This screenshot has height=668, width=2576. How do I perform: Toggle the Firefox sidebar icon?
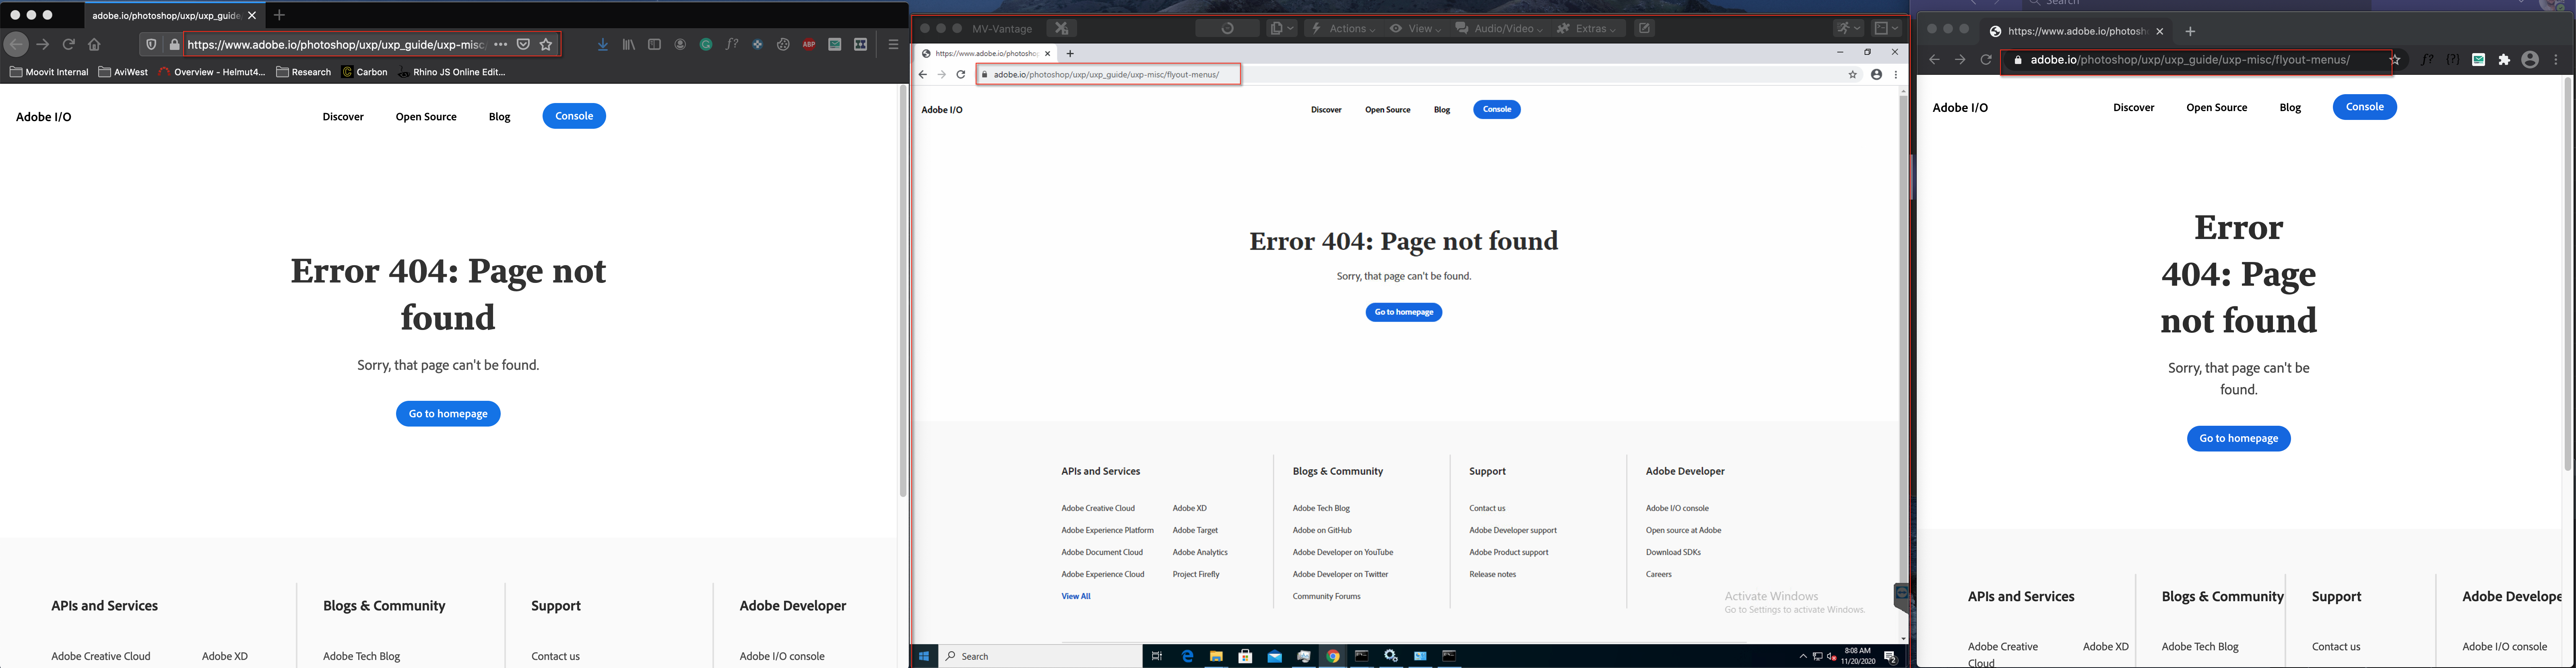click(654, 44)
